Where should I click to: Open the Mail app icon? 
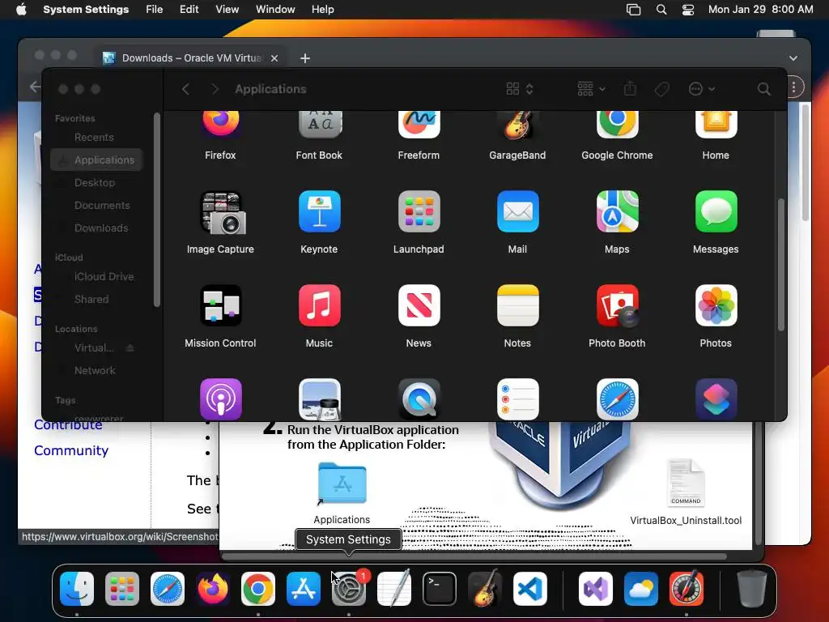(x=517, y=211)
